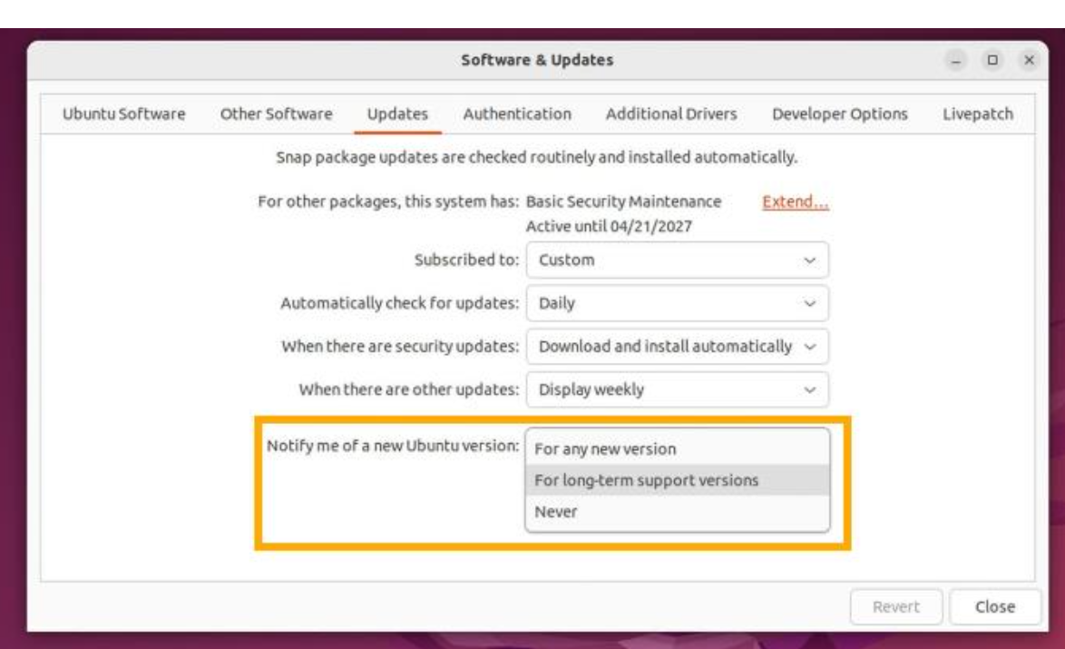Close window using title bar X icon

[1030, 61]
